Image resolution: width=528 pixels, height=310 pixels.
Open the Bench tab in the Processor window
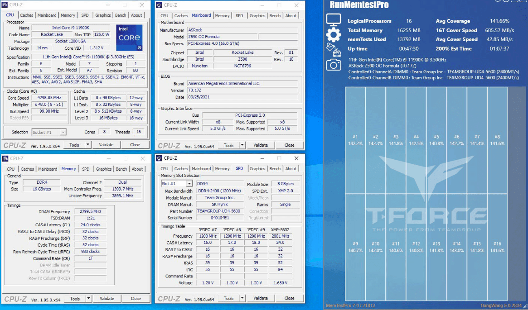click(x=121, y=15)
